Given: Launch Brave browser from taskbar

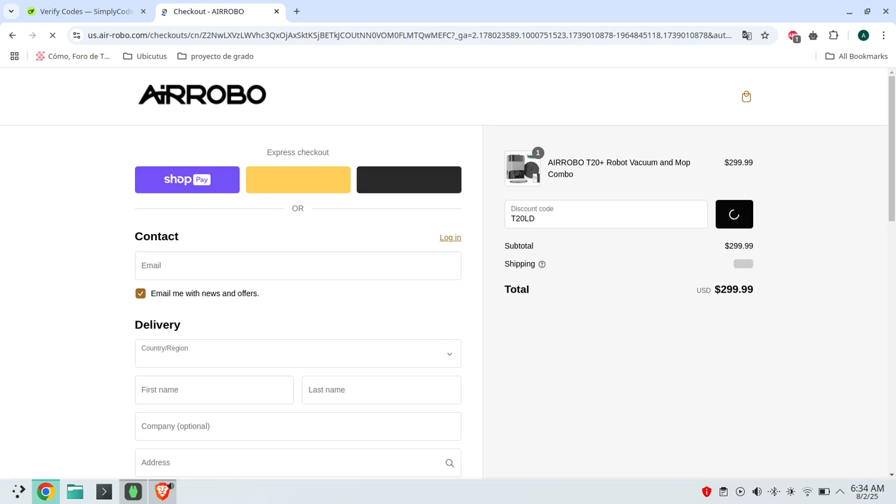Looking at the screenshot, I should 162,491.
